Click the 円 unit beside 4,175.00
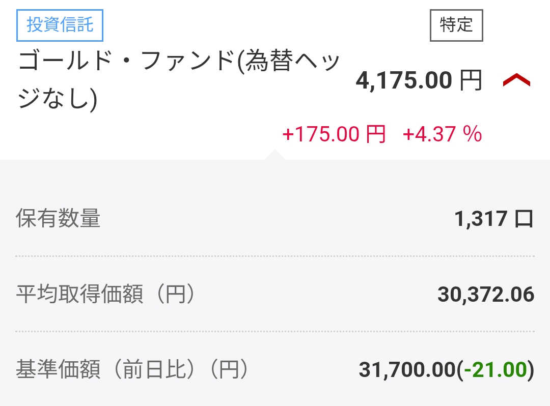Viewport: 550px width, 406px height. click(471, 81)
